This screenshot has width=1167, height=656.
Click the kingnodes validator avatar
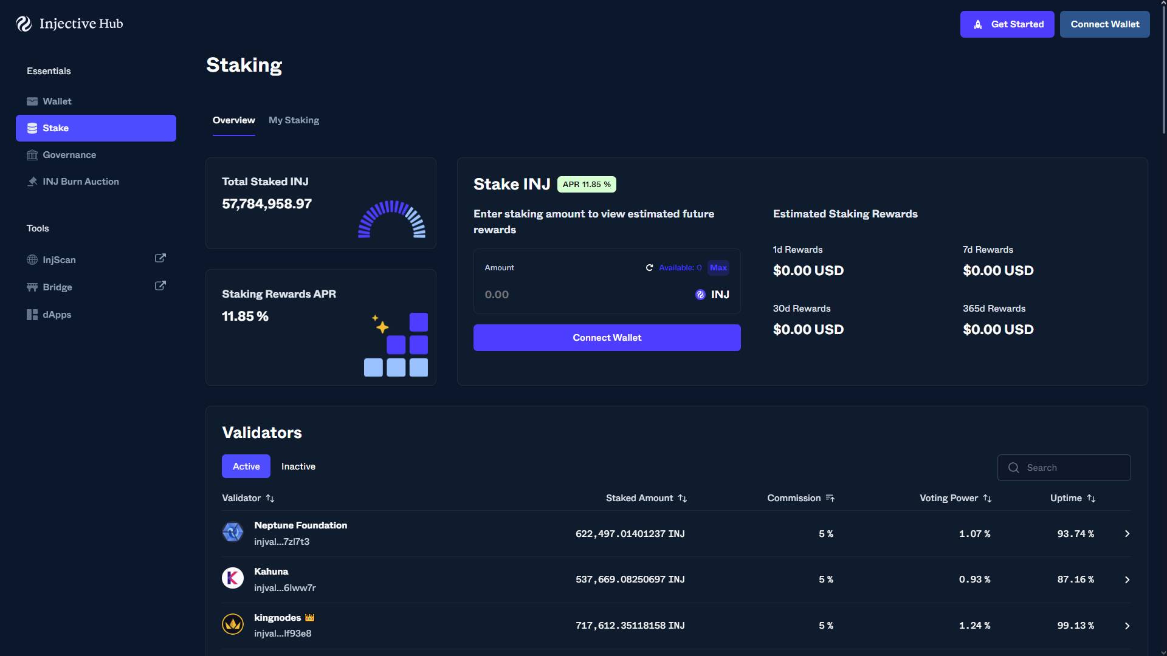coord(233,624)
